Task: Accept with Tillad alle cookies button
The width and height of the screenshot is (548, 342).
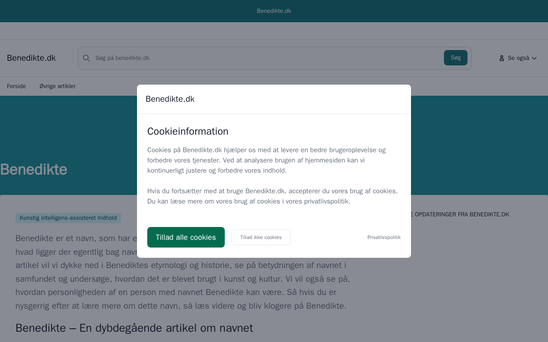Action: coord(186,237)
